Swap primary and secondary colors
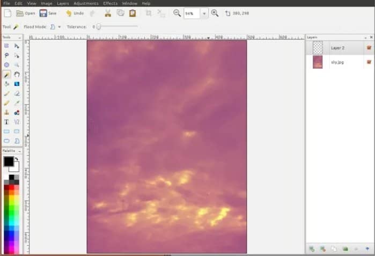The height and width of the screenshot is (256, 375). (x=17, y=159)
